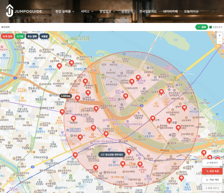Click the marker at 신원가와인 아파트

pyautogui.click(x=96, y=168)
